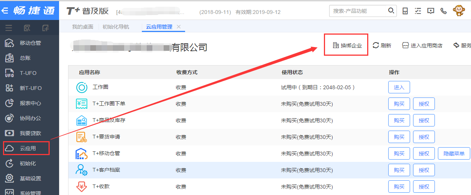Click the T+收款 app name text

click(x=101, y=187)
